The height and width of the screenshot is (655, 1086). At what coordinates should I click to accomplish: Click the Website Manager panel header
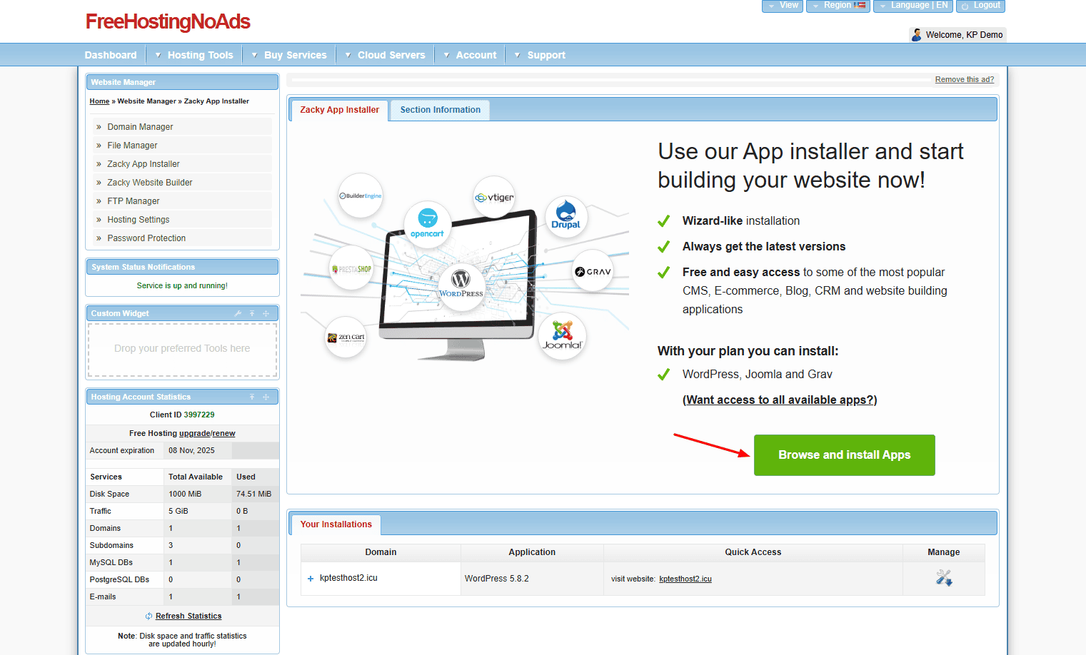182,82
